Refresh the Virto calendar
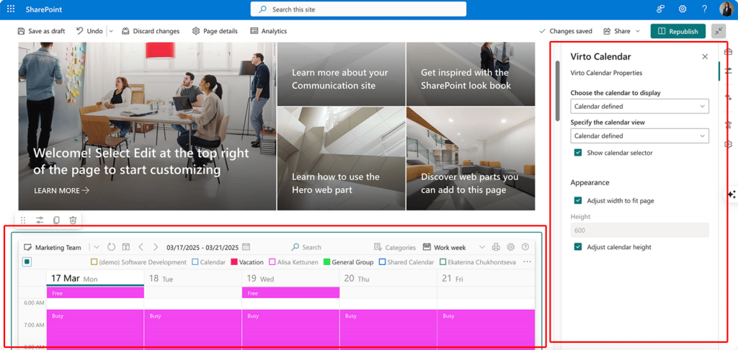This screenshot has height=350, width=738. (x=111, y=247)
